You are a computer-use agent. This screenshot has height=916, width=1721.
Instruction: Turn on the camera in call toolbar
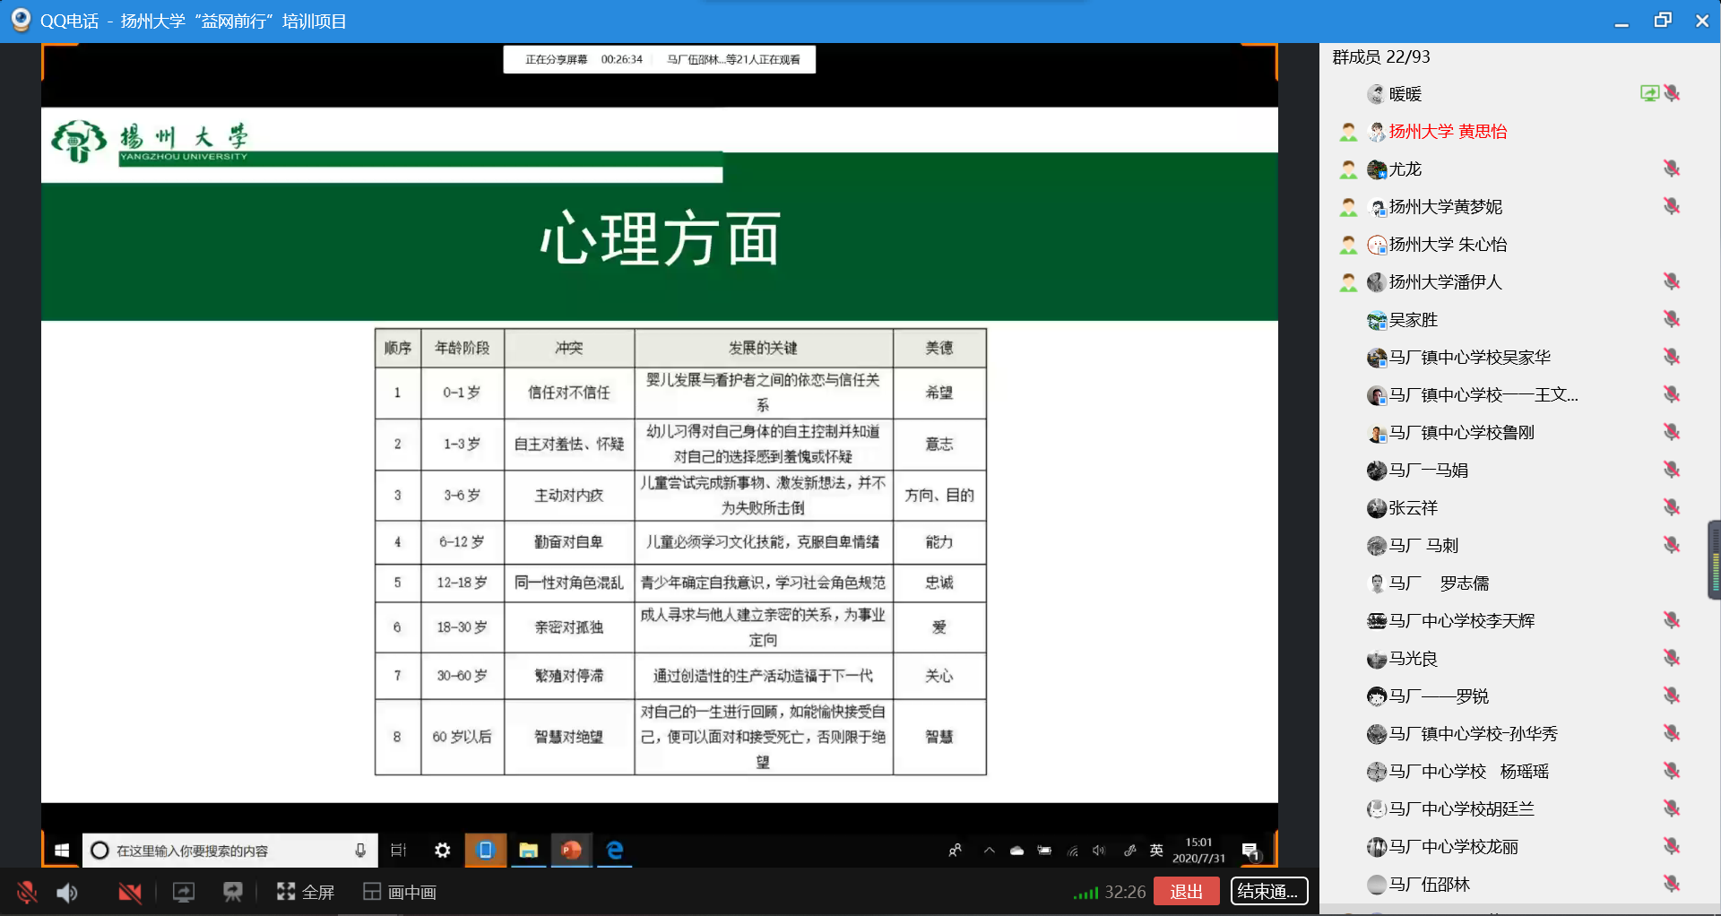pos(130,892)
